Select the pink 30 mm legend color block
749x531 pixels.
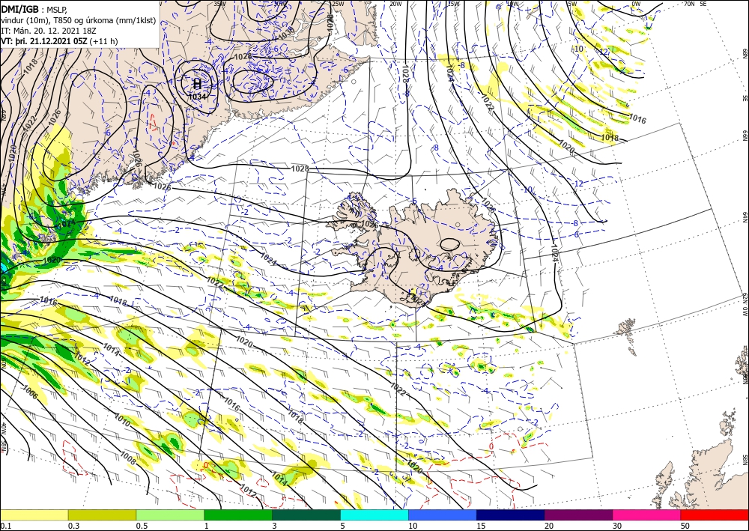[646, 515]
